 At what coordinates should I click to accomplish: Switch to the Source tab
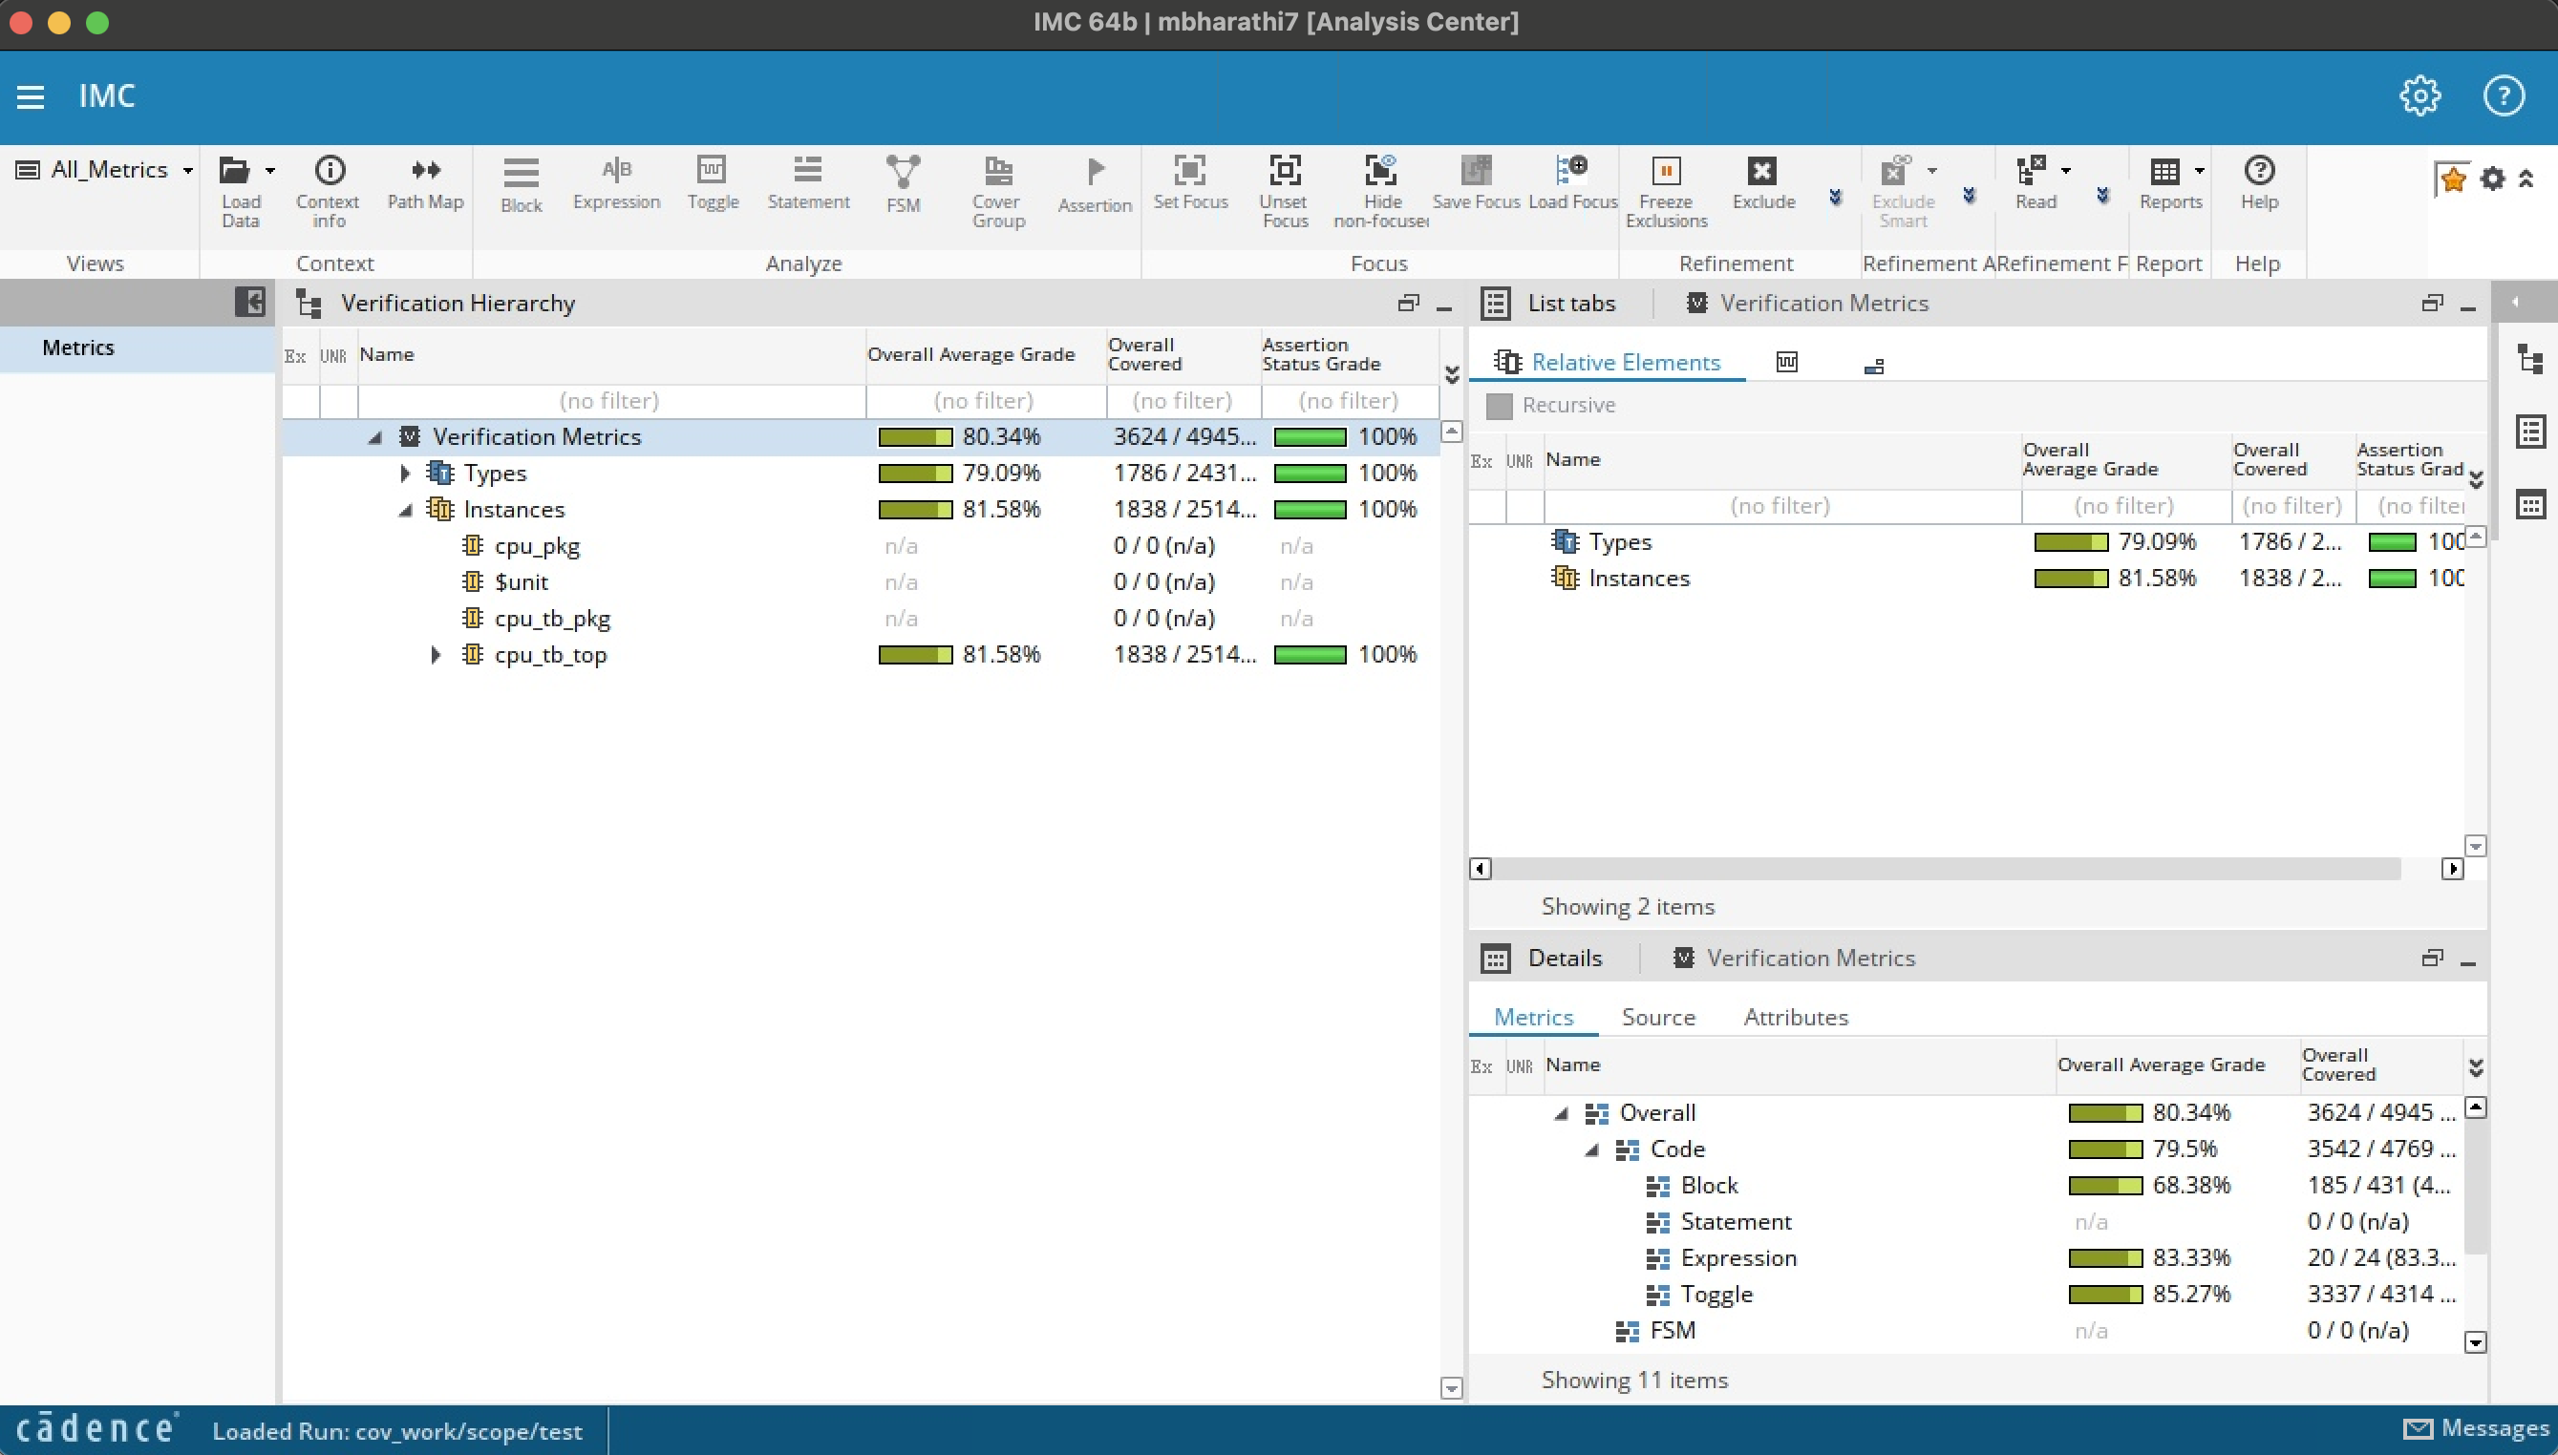click(1658, 1018)
